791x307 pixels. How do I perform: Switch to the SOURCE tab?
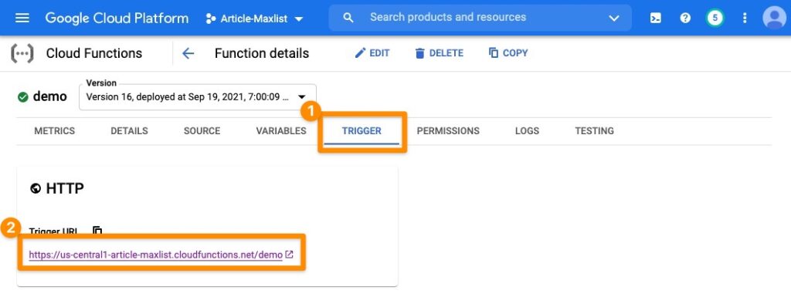pos(202,131)
